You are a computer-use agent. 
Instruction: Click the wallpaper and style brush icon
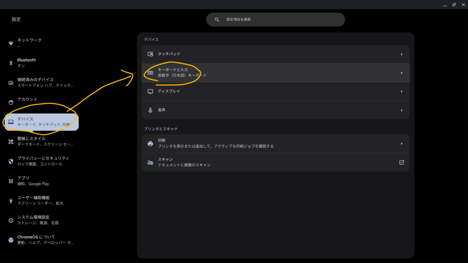tap(11, 142)
